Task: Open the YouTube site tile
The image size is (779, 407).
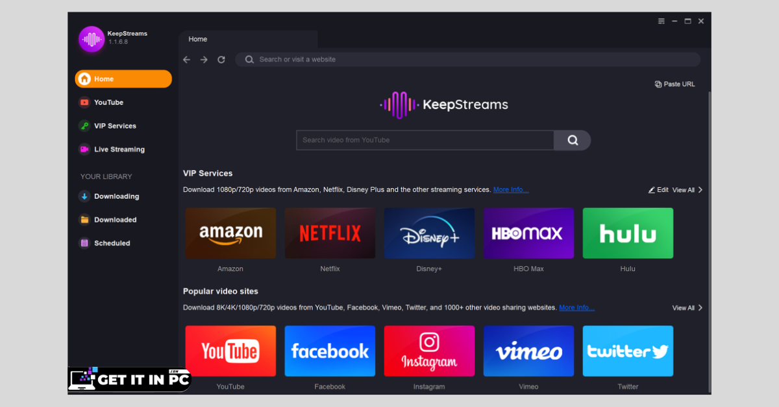Action: click(230, 351)
